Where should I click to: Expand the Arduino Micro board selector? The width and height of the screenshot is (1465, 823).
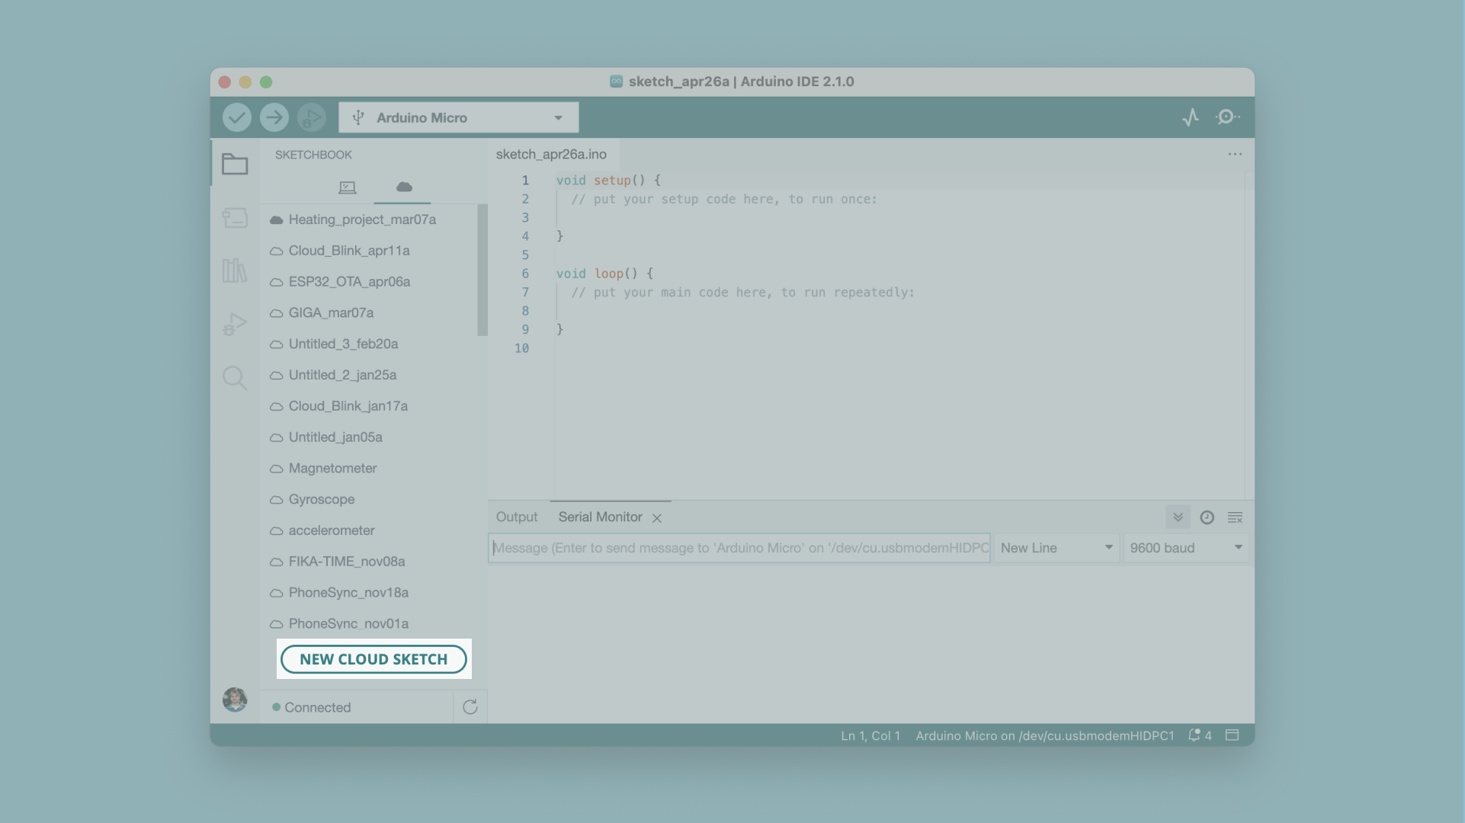click(458, 117)
